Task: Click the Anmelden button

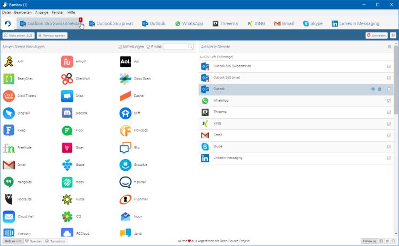Action: coord(376,36)
